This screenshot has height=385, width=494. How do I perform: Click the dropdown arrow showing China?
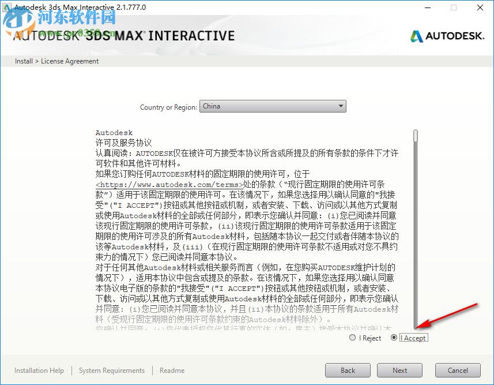click(342, 106)
